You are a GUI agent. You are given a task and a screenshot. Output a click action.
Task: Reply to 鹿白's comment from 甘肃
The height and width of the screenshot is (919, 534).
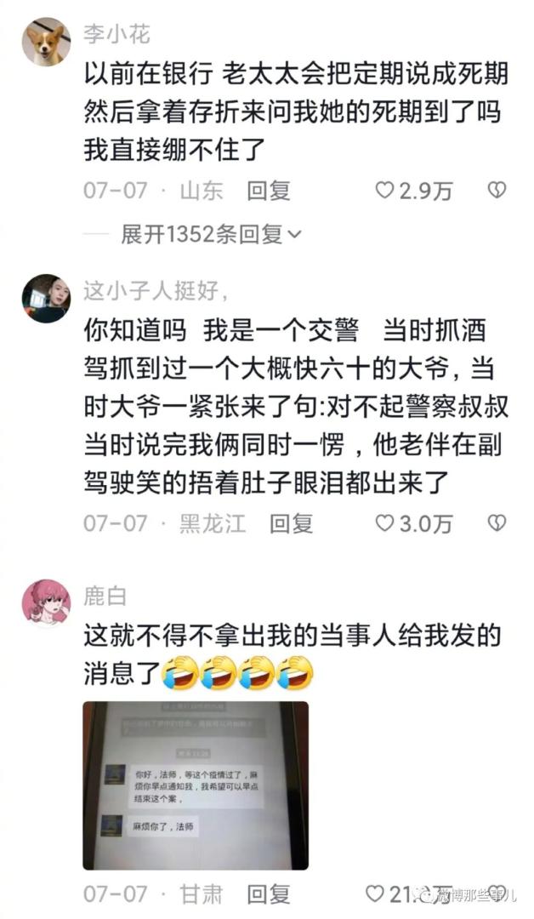coord(268,894)
